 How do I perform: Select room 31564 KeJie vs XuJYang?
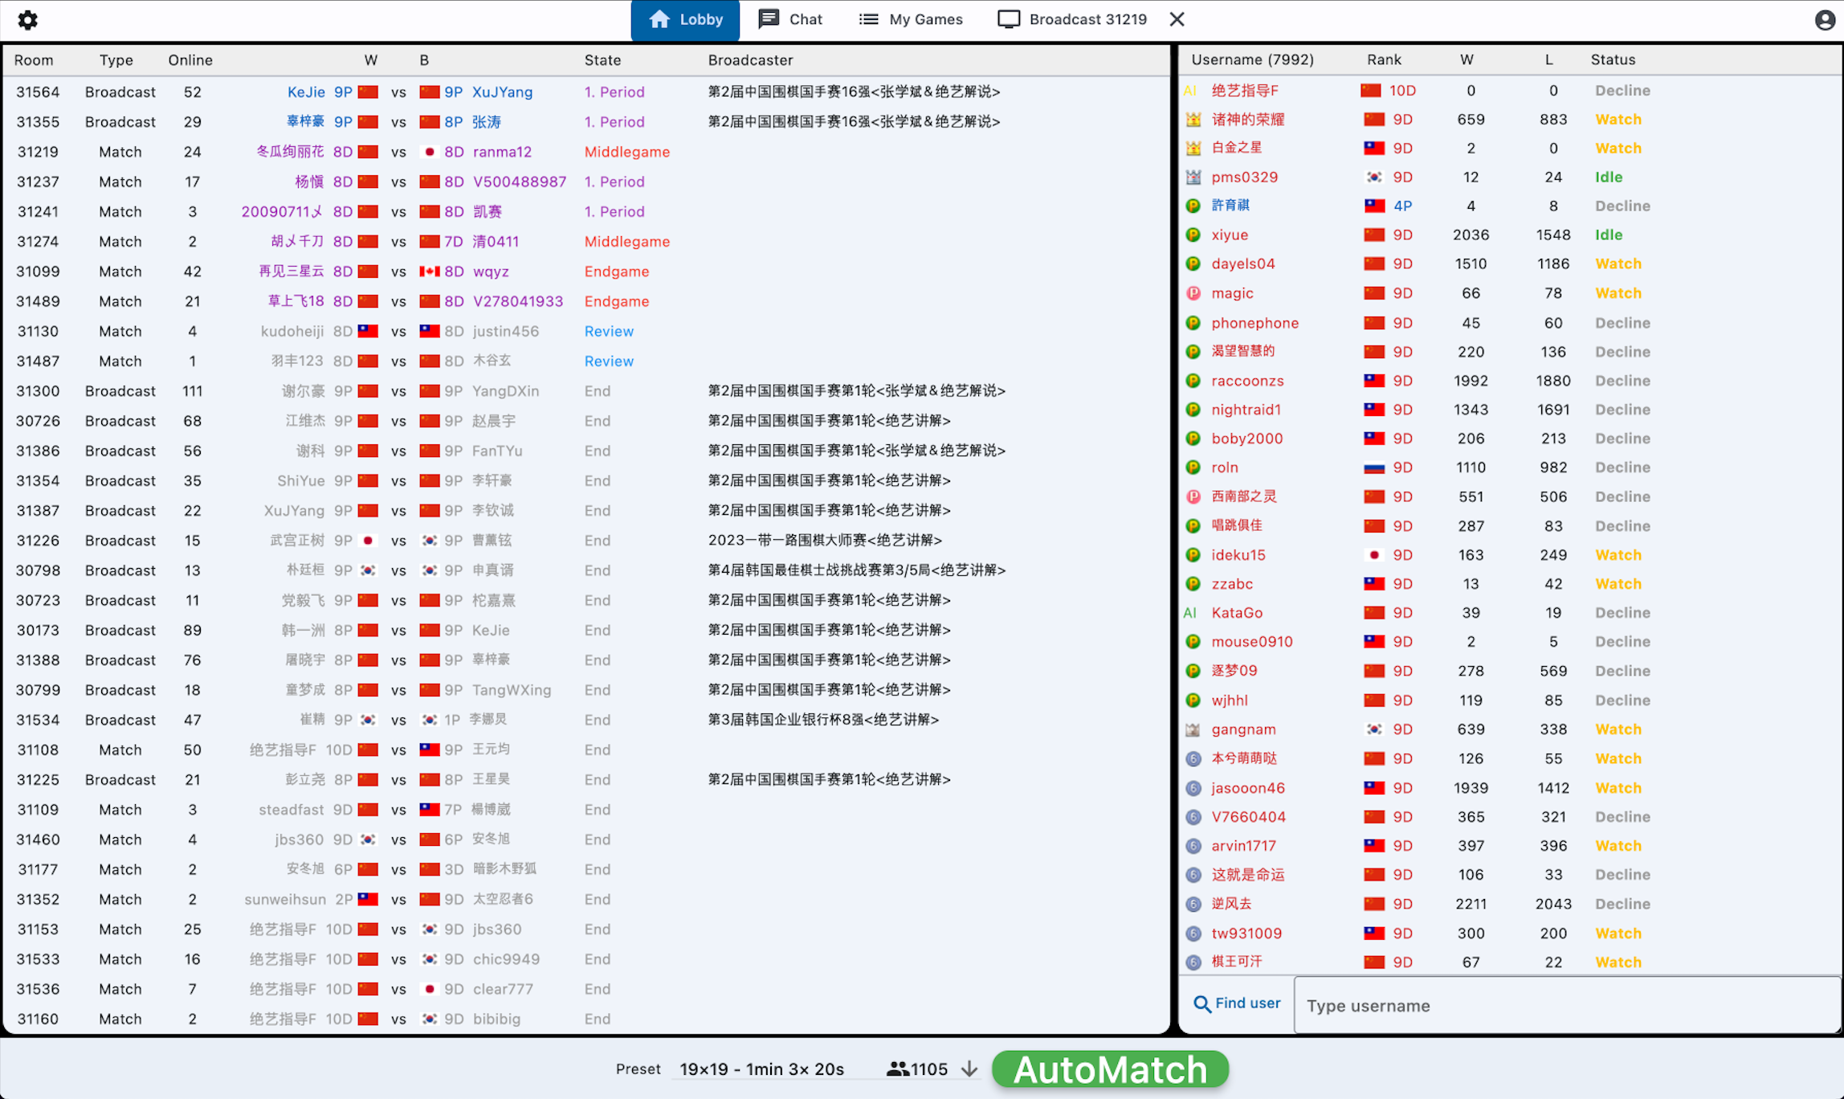coord(586,92)
